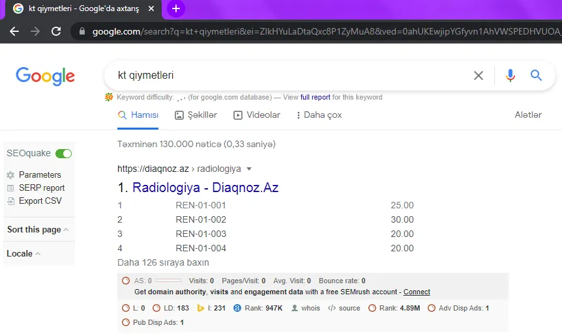Click the Pages/Visit: 0 metric

tap(244, 281)
